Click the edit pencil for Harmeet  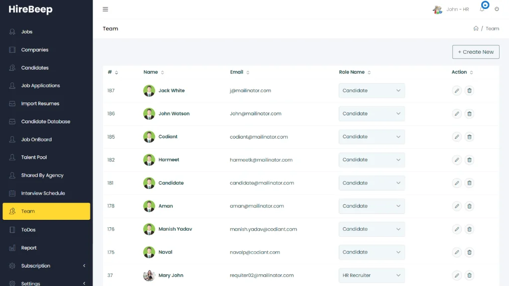coord(457,160)
